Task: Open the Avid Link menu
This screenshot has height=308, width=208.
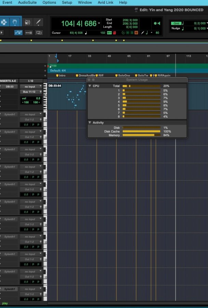Action: [105, 2]
